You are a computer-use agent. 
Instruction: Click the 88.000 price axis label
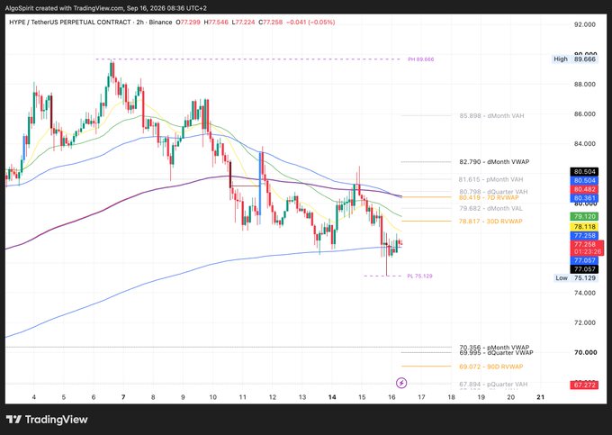point(585,85)
